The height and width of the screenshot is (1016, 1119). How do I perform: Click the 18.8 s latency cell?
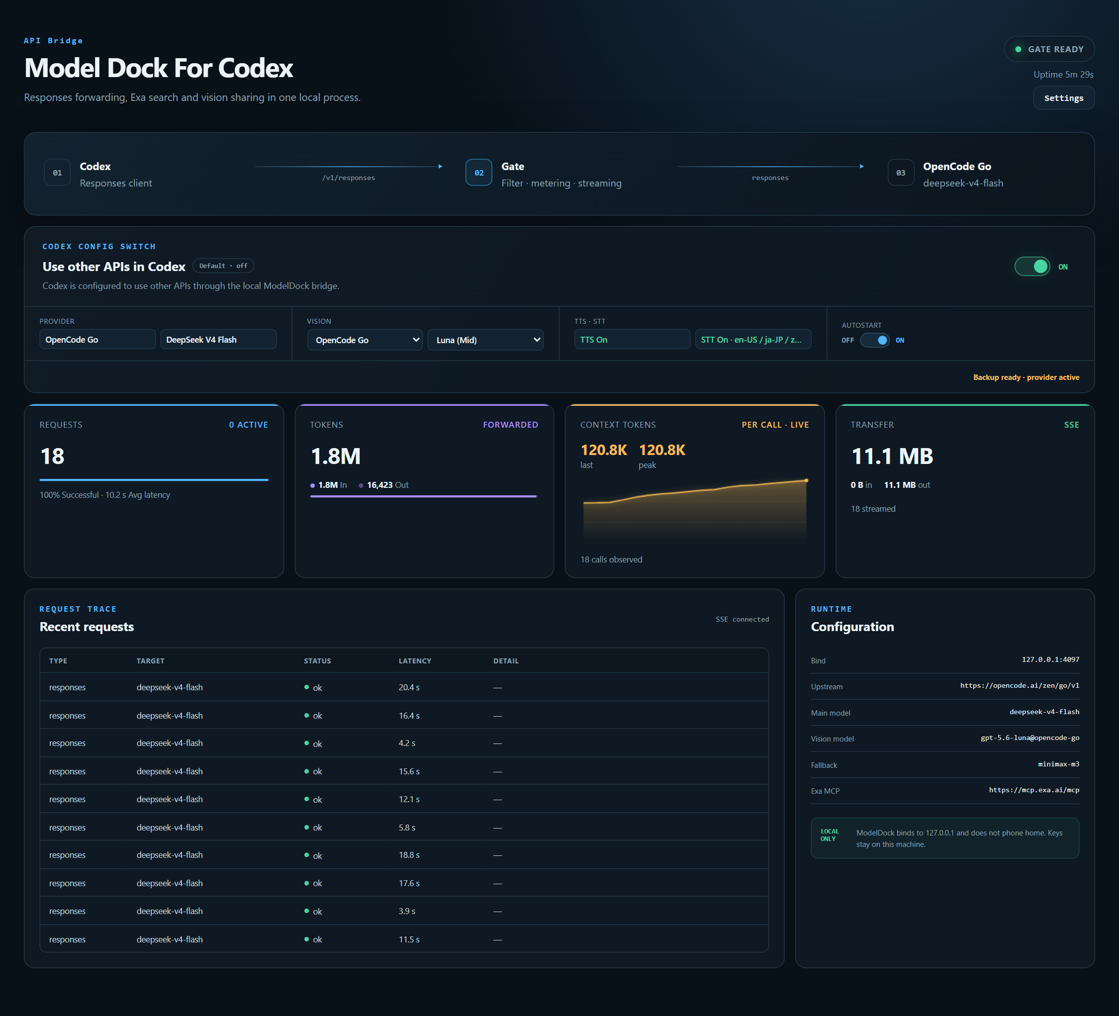[409, 855]
